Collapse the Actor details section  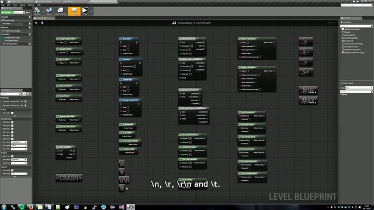tap(1, 167)
